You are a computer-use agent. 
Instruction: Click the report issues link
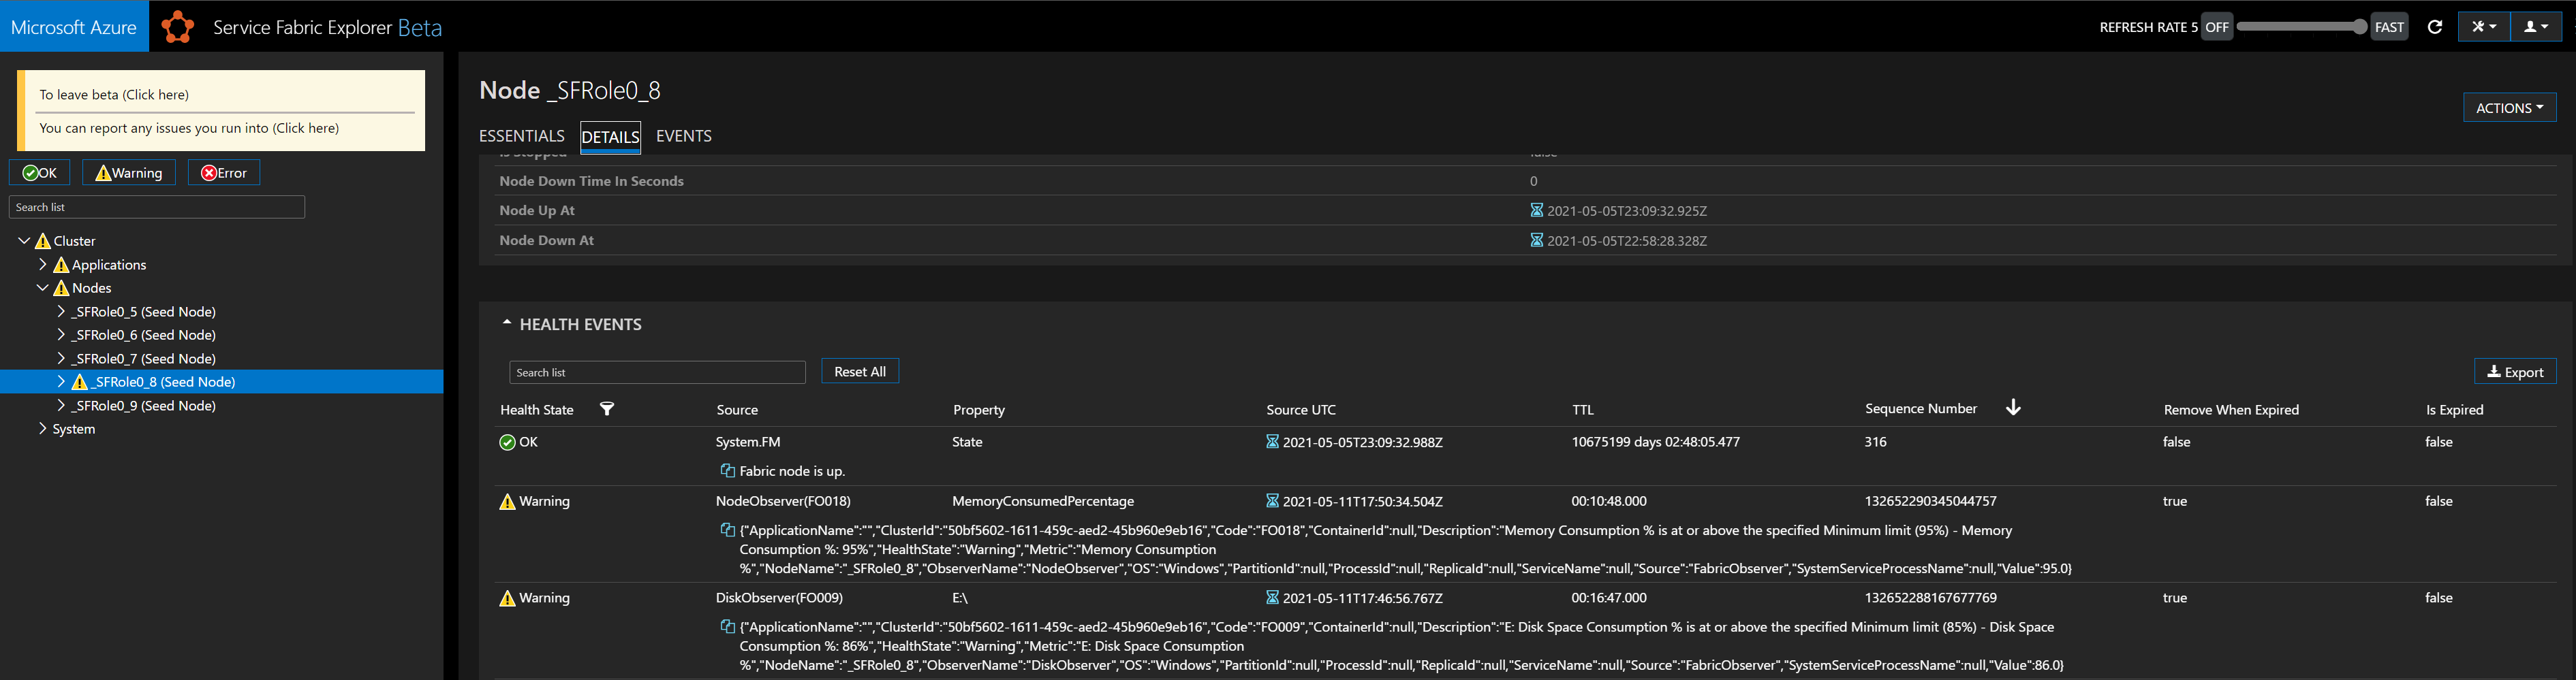coord(189,128)
